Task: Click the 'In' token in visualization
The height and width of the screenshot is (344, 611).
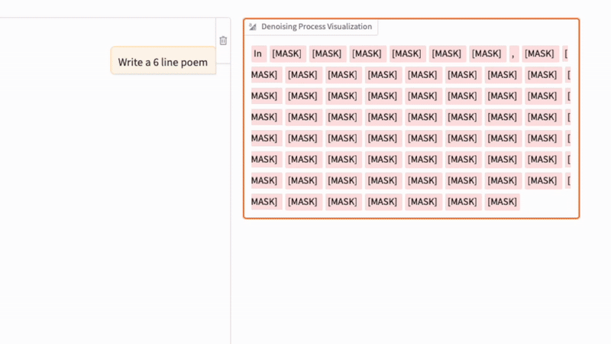Action: 259,54
